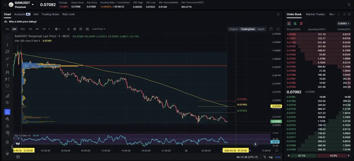Open the indicators fx menu
The height and width of the screenshot is (161, 354).
tap(68, 29)
